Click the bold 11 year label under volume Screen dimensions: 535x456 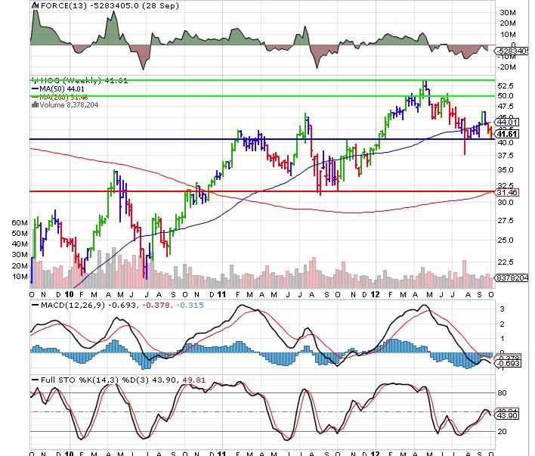221,295
